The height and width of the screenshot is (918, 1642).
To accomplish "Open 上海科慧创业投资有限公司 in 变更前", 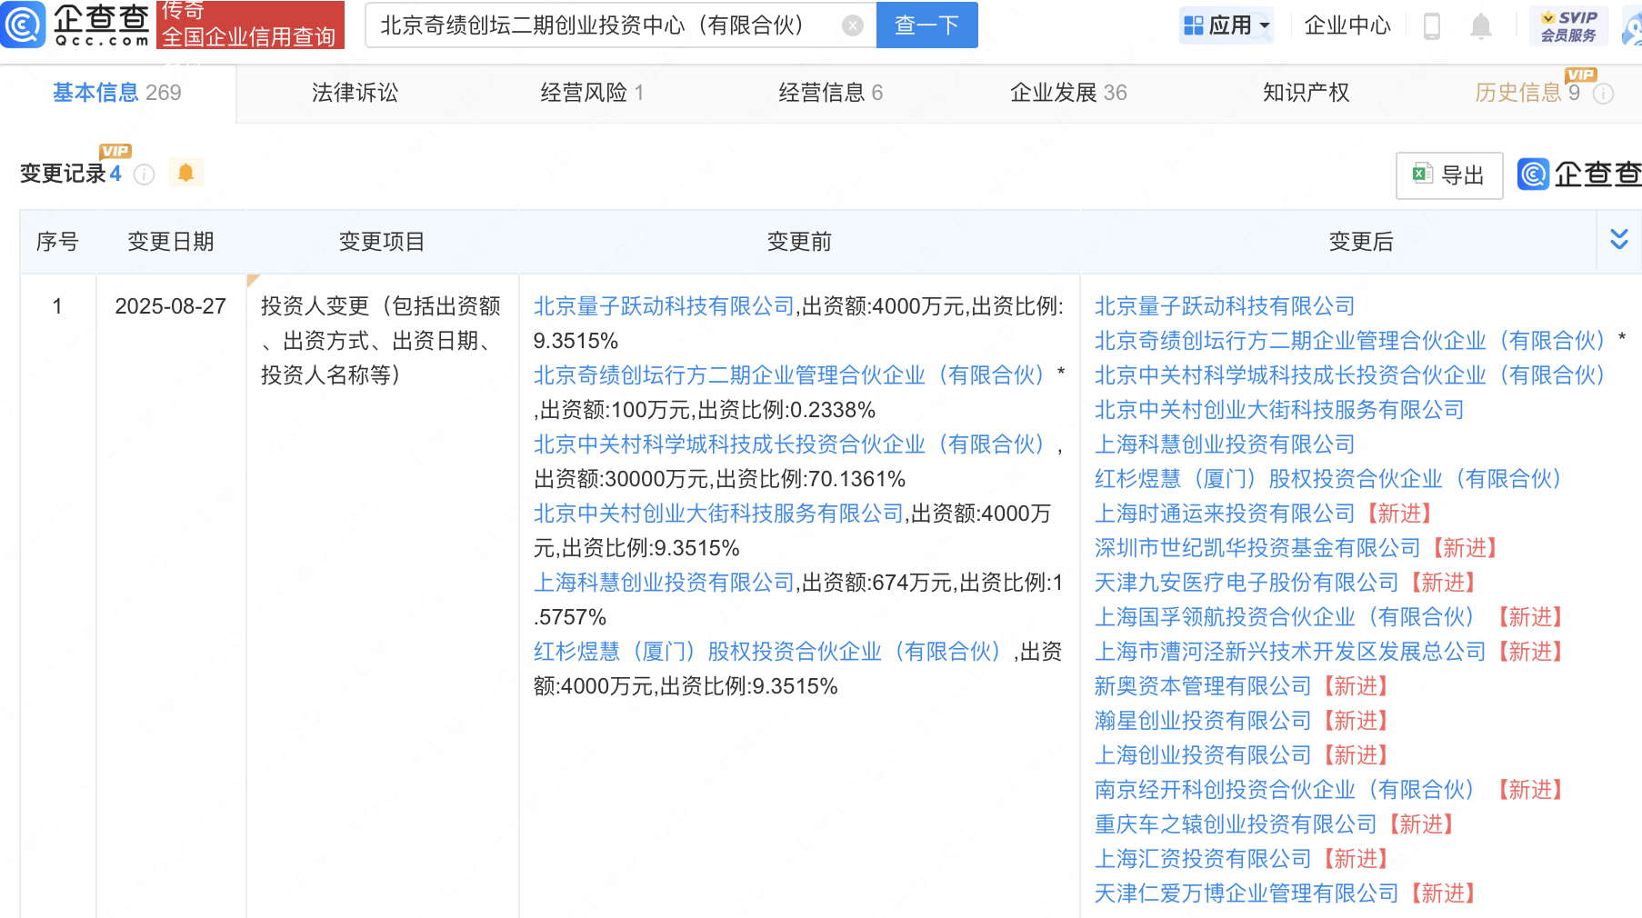I will (x=664, y=583).
